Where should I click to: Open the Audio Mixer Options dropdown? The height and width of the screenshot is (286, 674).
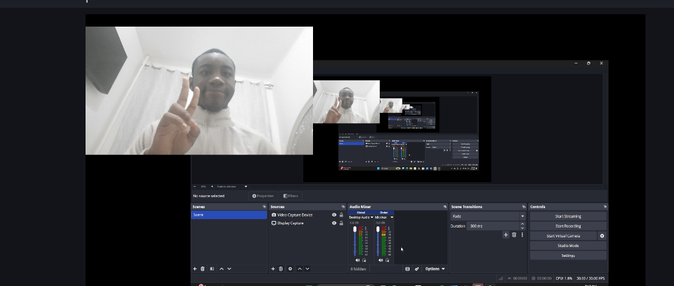tap(435, 268)
